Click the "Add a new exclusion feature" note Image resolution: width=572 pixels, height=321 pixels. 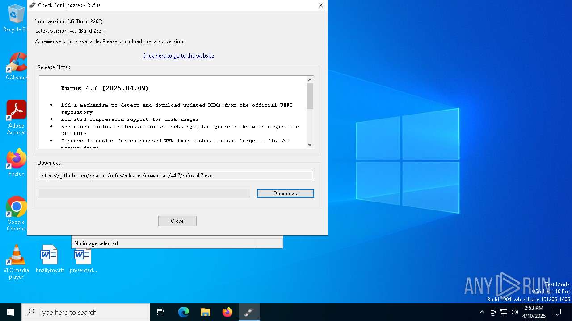pyautogui.click(x=180, y=130)
